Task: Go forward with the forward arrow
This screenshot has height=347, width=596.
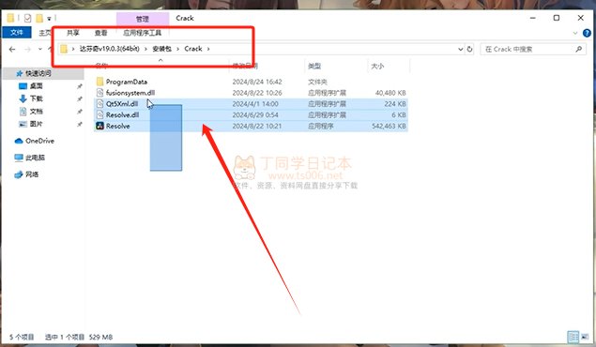Action: [x=27, y=49]
